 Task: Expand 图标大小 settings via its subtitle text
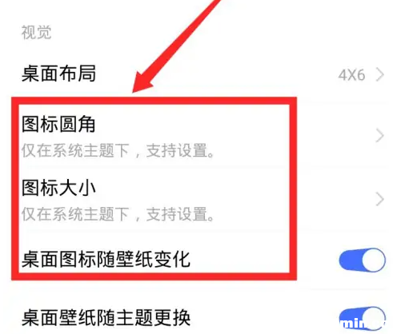point(118,214)
